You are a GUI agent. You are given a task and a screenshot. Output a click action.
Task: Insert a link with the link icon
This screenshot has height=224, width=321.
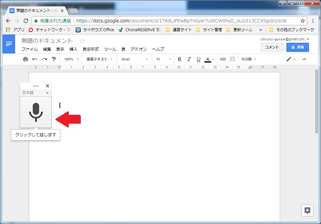pyautogui.click(x=223, y=59)
